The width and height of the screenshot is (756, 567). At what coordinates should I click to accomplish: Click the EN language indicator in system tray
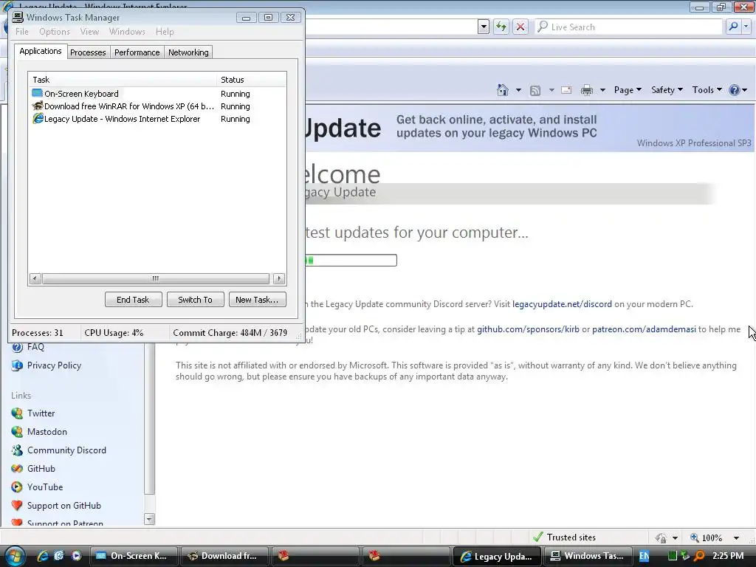[x=644, y=556]
